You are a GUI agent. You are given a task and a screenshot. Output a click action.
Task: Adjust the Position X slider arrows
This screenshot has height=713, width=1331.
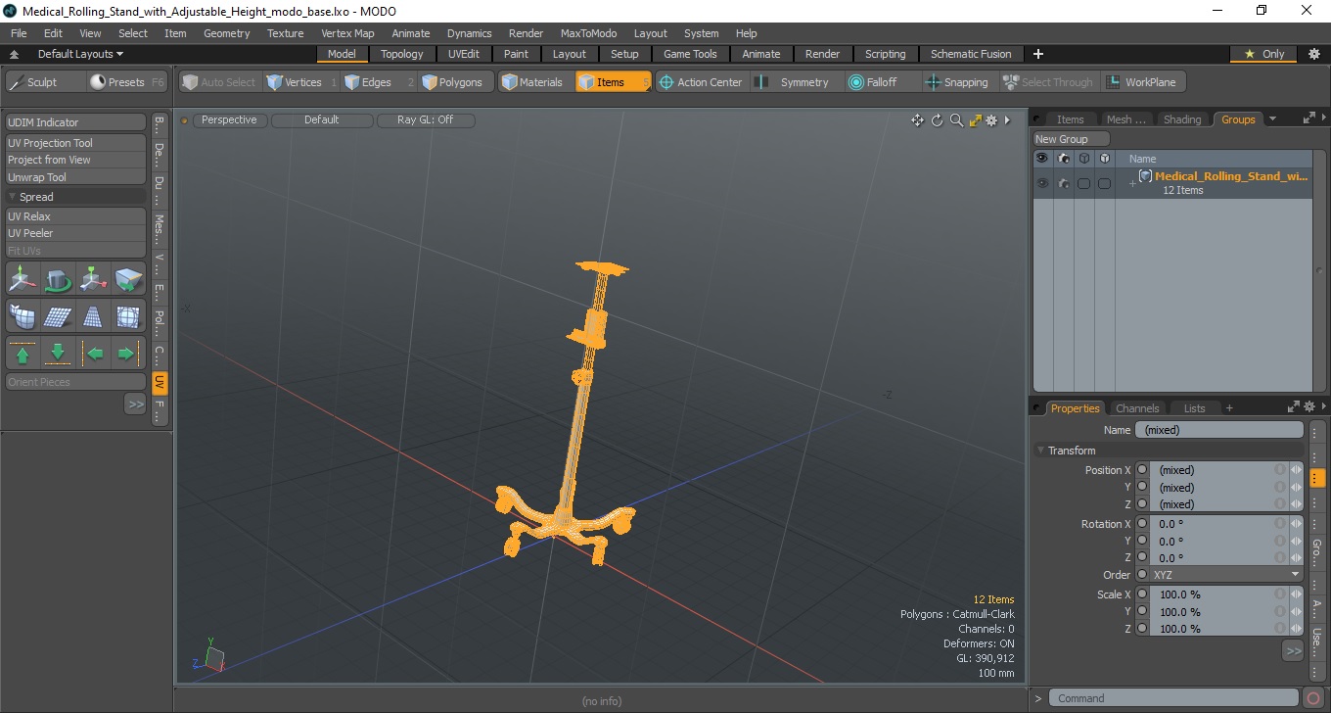click(1297, 470)
